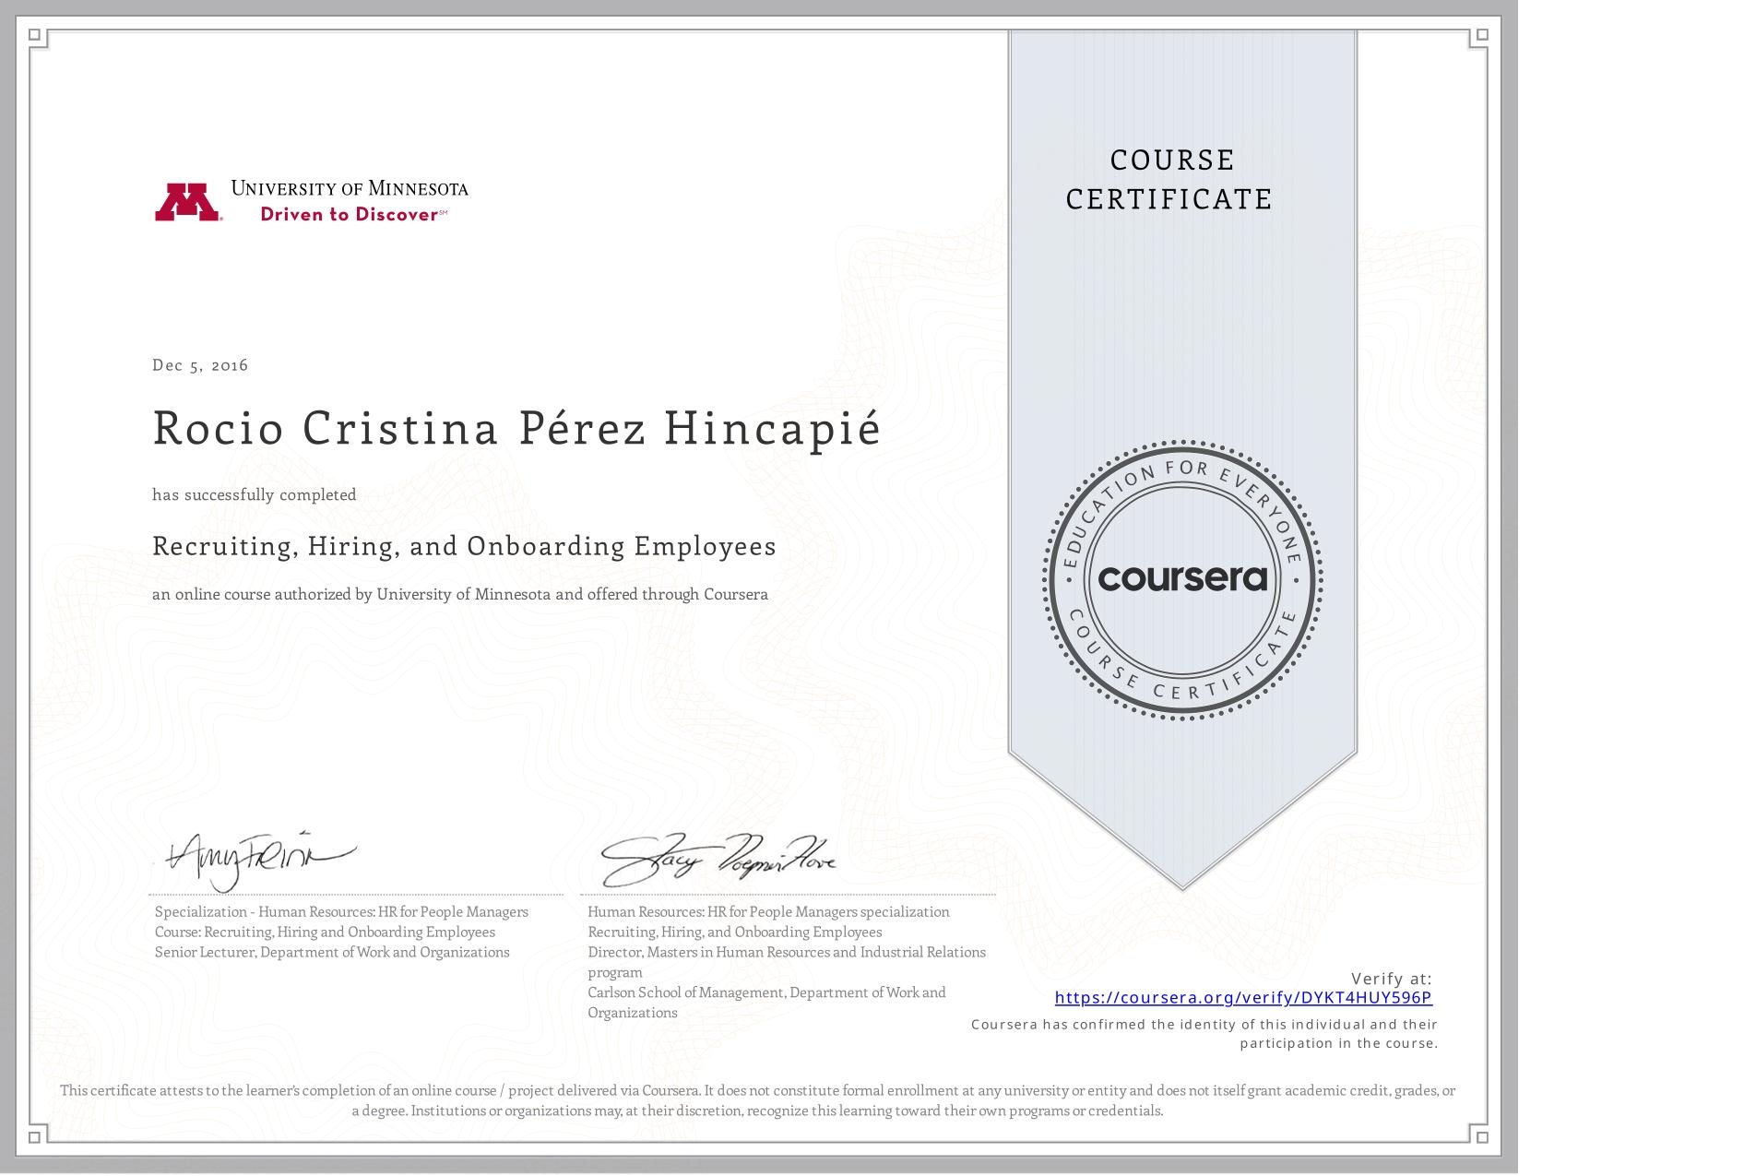
Task: Click 'Director, Masters in Human Resources and Industrial Relations'
Action: (787, 952)
